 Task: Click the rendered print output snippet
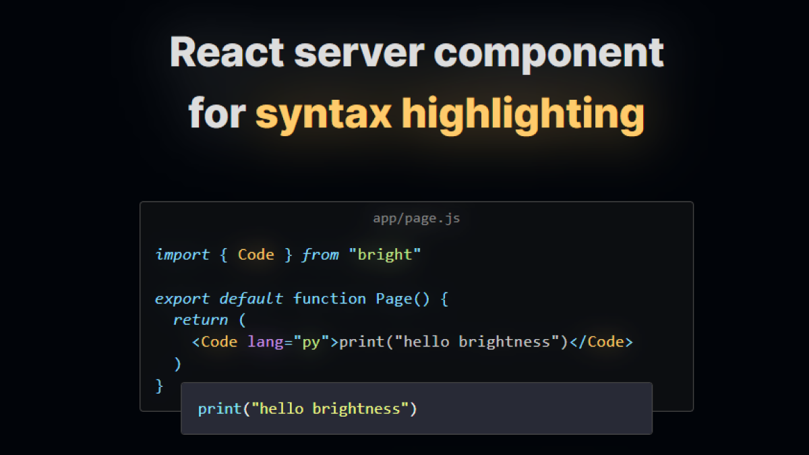point(307,408)
